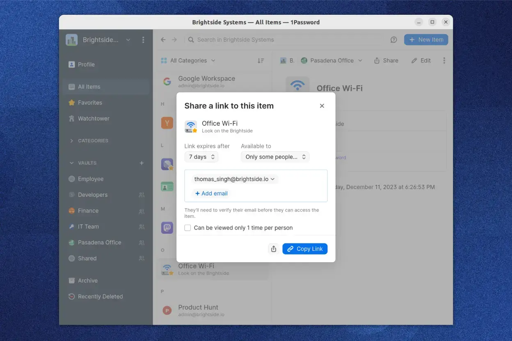This screenshot has height=341, width=512.
Task: Click the sort icon beside All Categories
Action: pyautogui.click(x=261, y=60)
